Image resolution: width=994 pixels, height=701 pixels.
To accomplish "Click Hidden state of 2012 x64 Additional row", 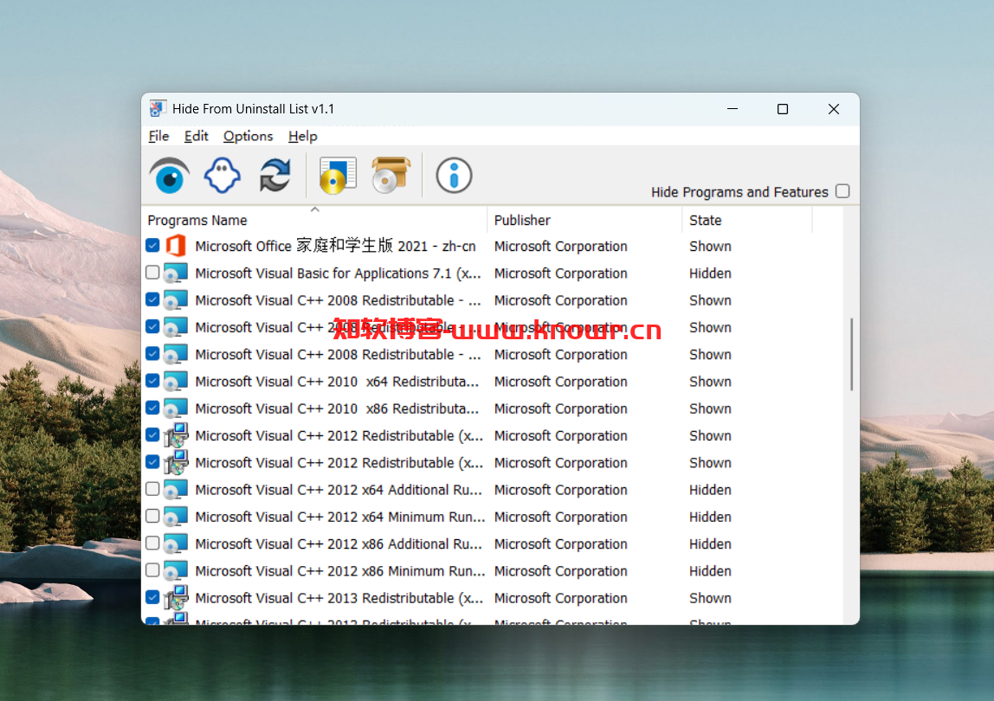I will coord(710,490).
